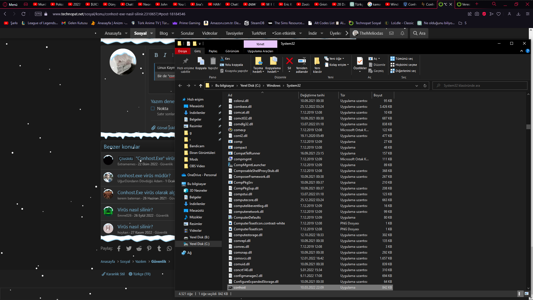Open the Özellikler properties icon
Viewport: 533px width, 300px height.
coord(360,61)
